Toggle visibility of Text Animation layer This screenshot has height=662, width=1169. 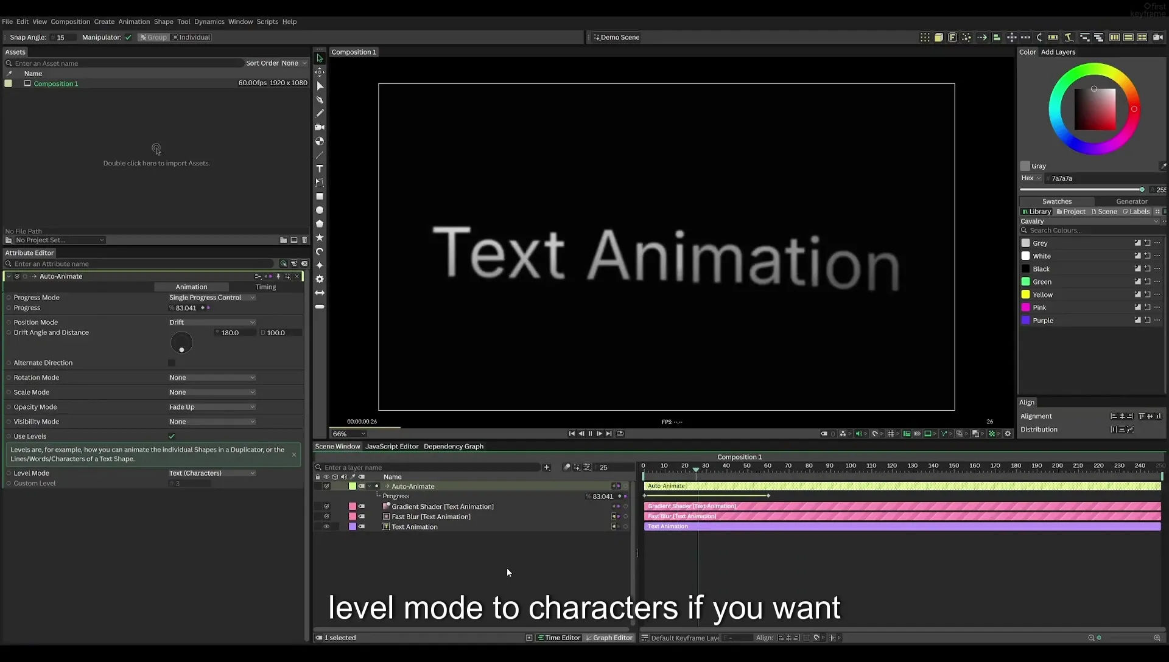tap(326, 527)
